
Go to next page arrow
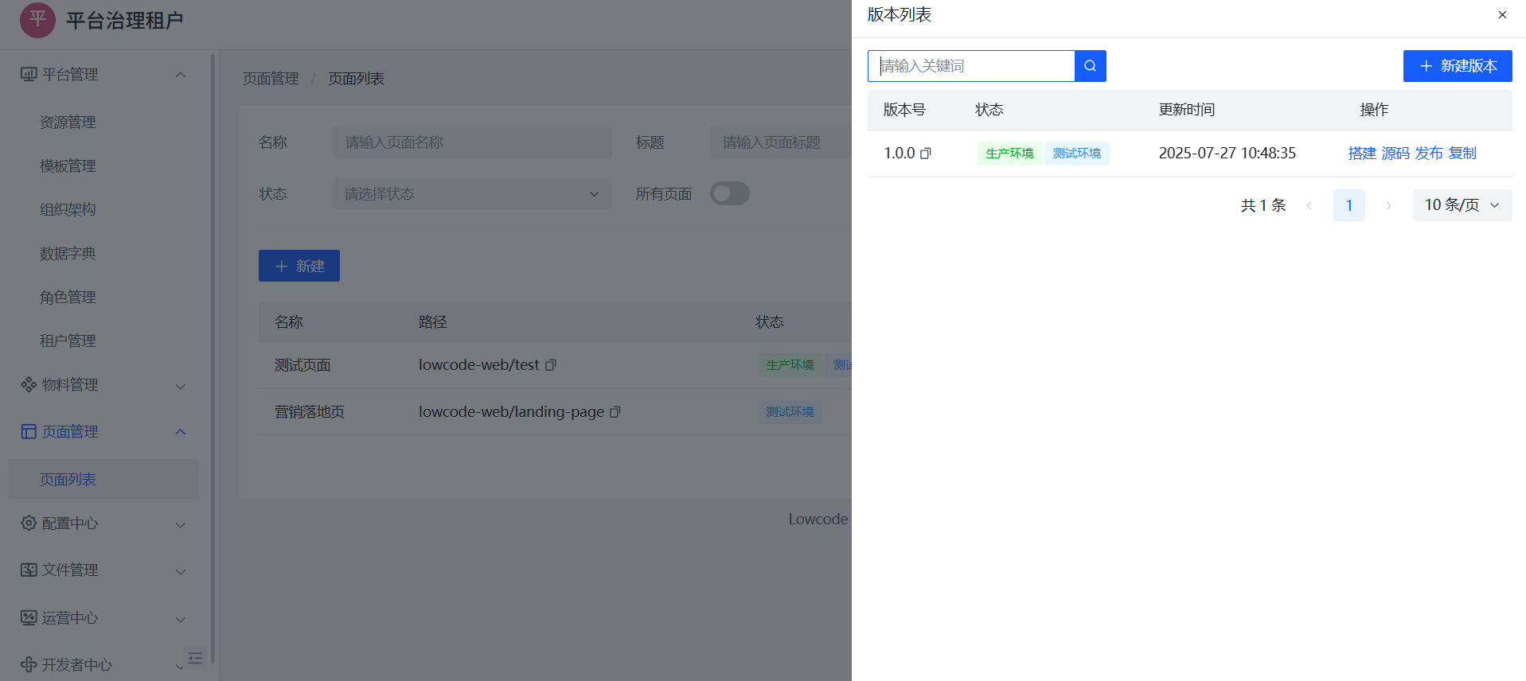(x=1388, y=205)
